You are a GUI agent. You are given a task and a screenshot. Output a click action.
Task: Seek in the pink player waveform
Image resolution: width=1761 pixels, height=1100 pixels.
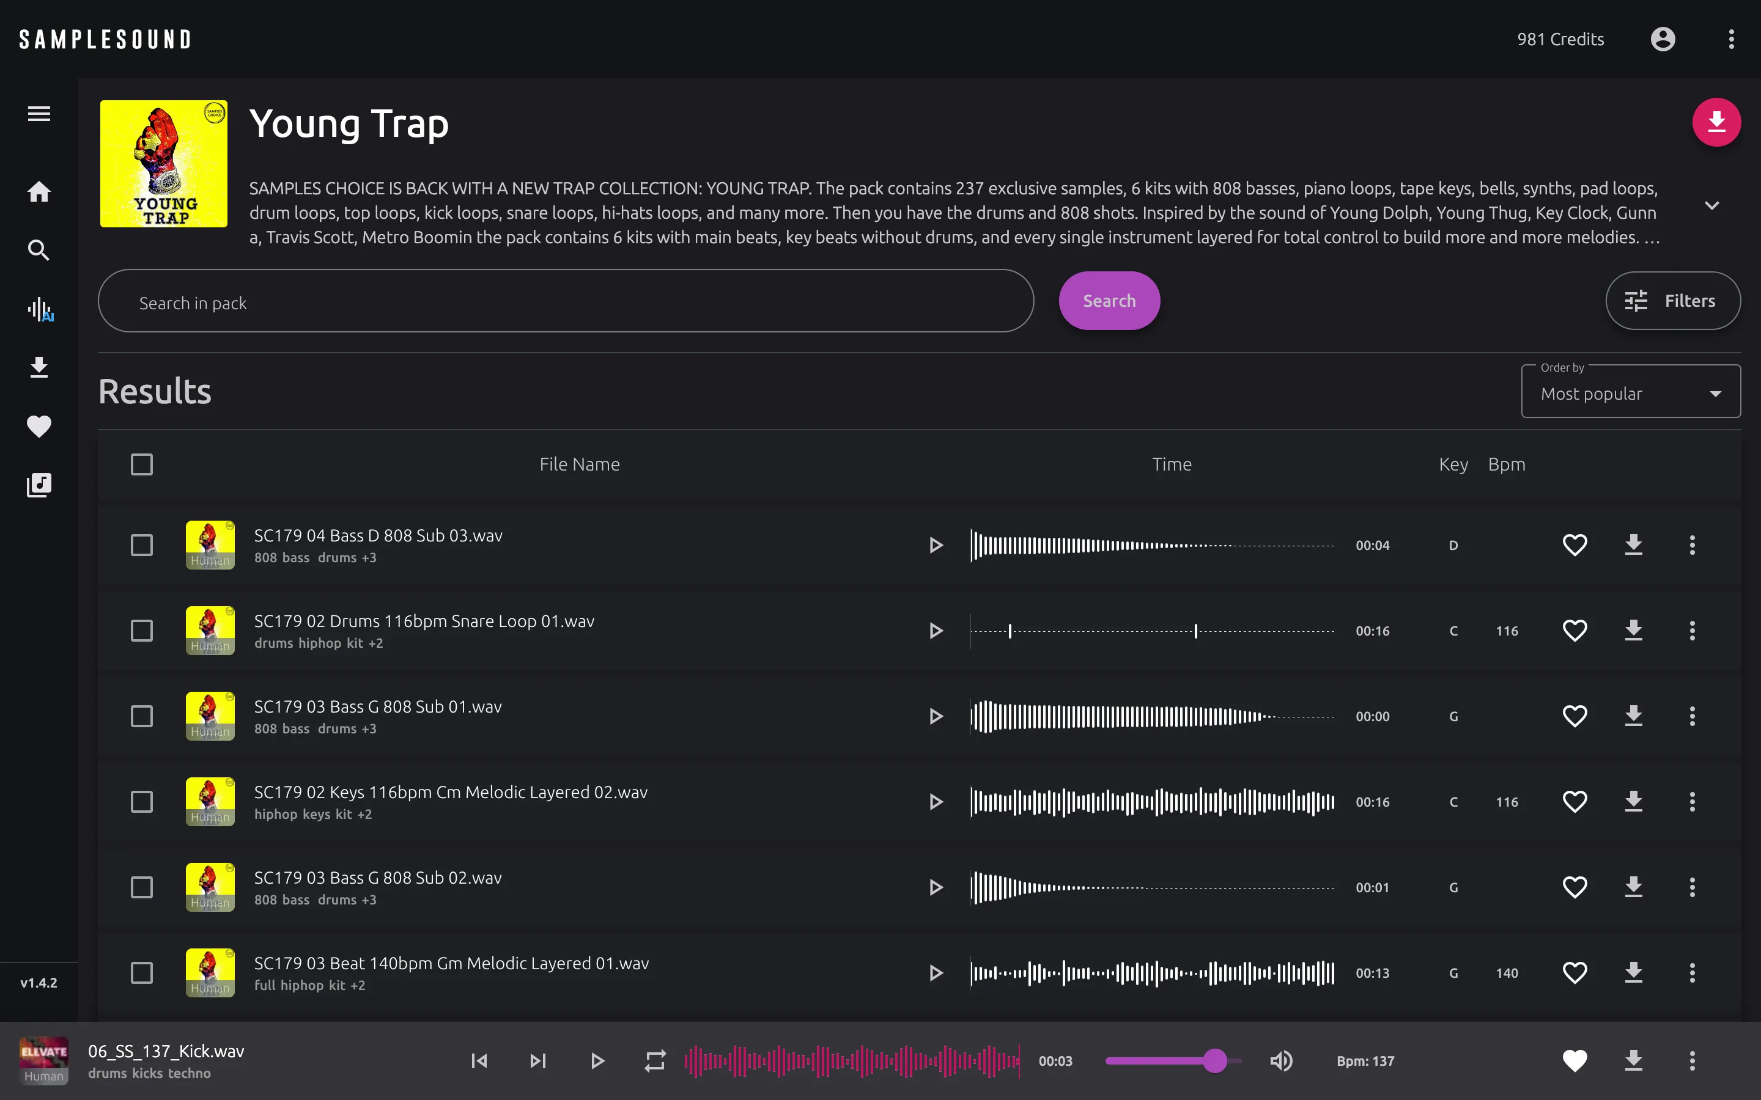pos(852,1061)
